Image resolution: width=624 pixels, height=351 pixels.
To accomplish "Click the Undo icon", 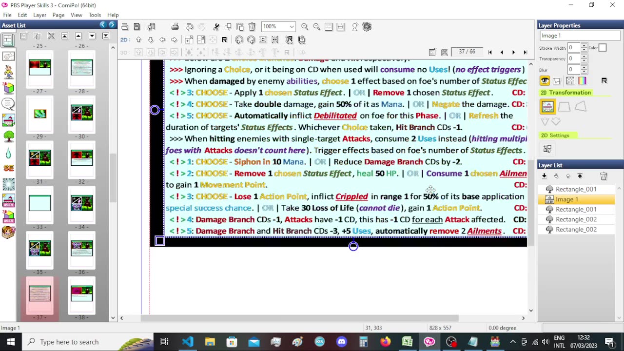I will (190, 27).
